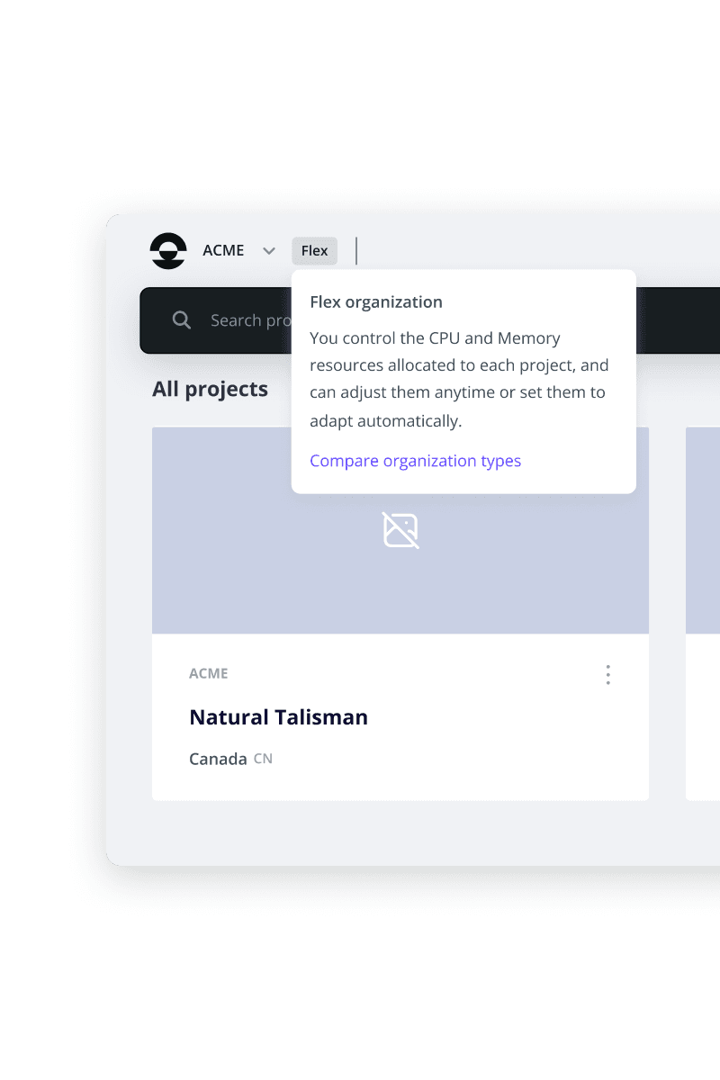720x1080 pixels.
Task: Open the Natural Talisman three-dot options menu
Action: click(x=608, y=675)
